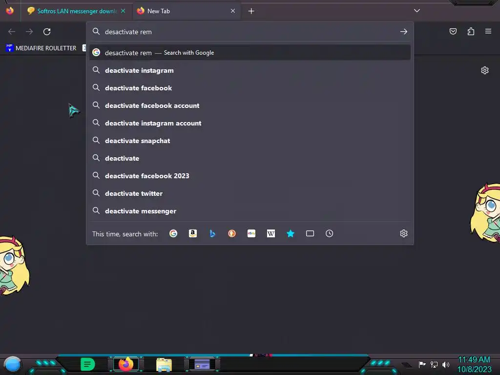Viewport: 500px width, 375px height.
Task: Search this time with Wikipedia
Action: 271,234
